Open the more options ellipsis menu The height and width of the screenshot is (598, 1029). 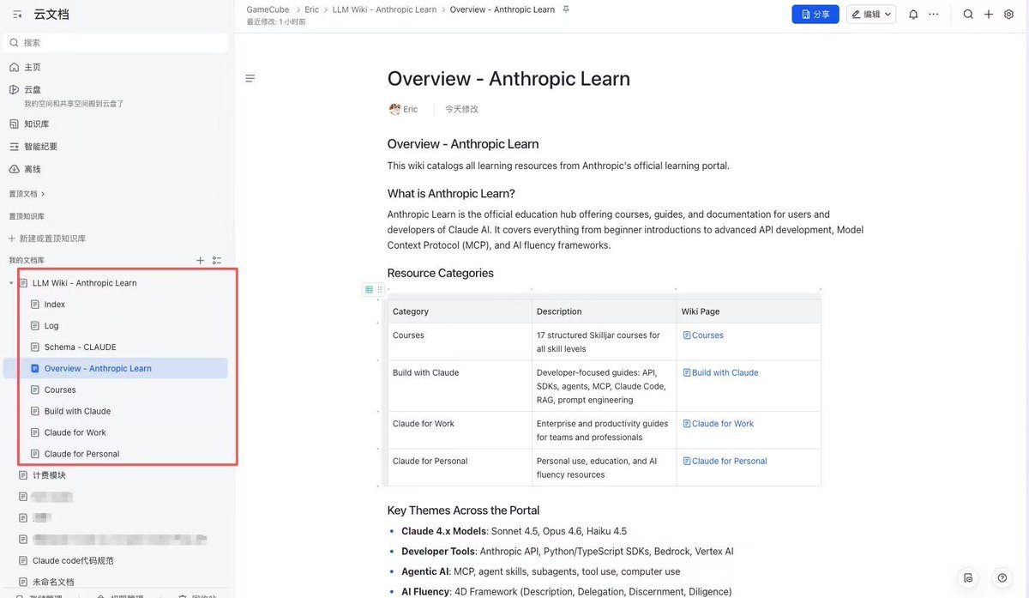click(x=934, y=15)
